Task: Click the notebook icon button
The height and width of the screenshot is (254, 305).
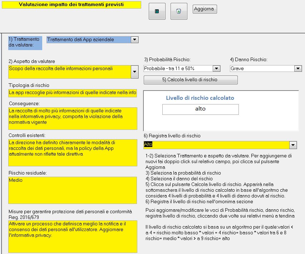Action: [157, 11]
